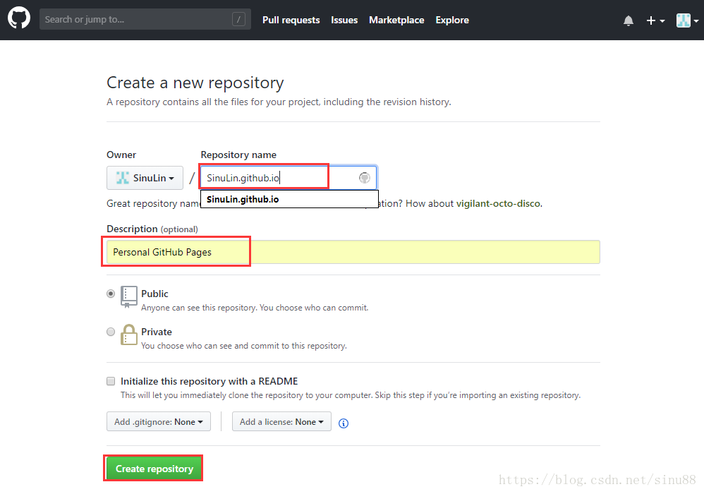Image resolution: width=704 pixels, height=494 pixels.
Task: Focus the Search or jump to field
Action: point(145,19)
